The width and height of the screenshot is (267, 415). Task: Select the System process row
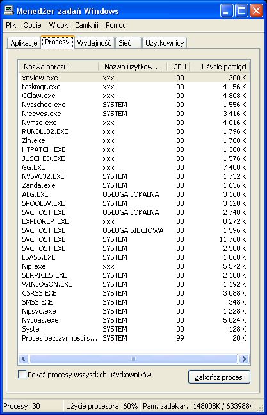134,330
